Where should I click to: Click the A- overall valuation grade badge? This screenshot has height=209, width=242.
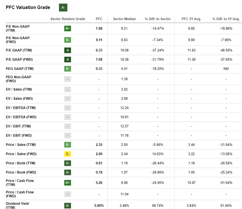tap(64, 7)
